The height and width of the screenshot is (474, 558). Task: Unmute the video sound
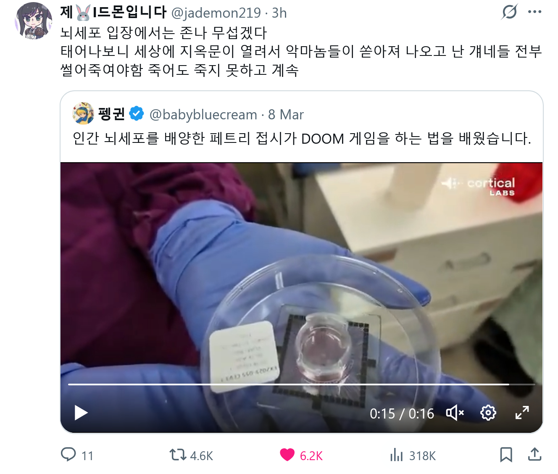click(x=455, y=413)
